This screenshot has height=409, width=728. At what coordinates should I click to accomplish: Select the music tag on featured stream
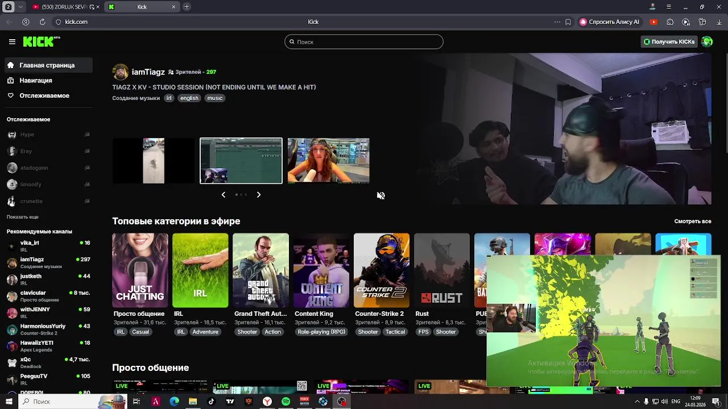click(x=215, y=98)
